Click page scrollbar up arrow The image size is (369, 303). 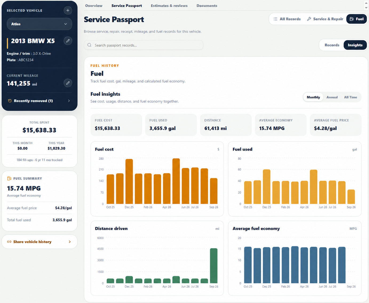coord(366,3)
